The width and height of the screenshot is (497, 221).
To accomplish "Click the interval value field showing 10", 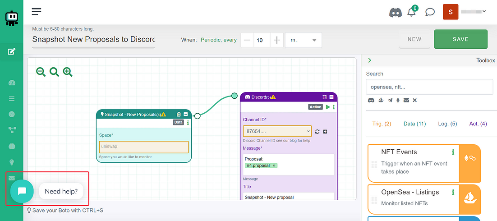I will [x=262, y=40].
